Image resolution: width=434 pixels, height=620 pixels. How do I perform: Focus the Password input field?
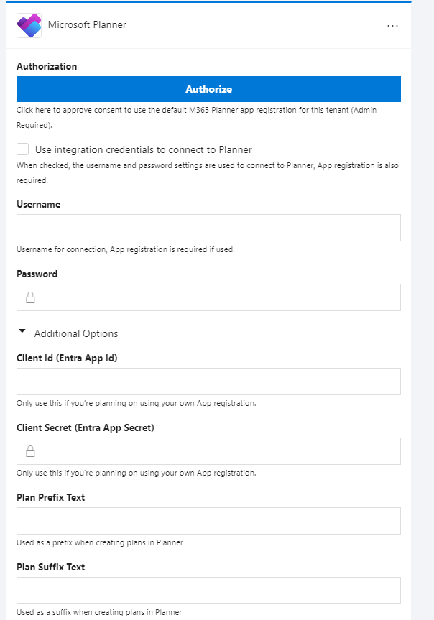click(208, 297)
